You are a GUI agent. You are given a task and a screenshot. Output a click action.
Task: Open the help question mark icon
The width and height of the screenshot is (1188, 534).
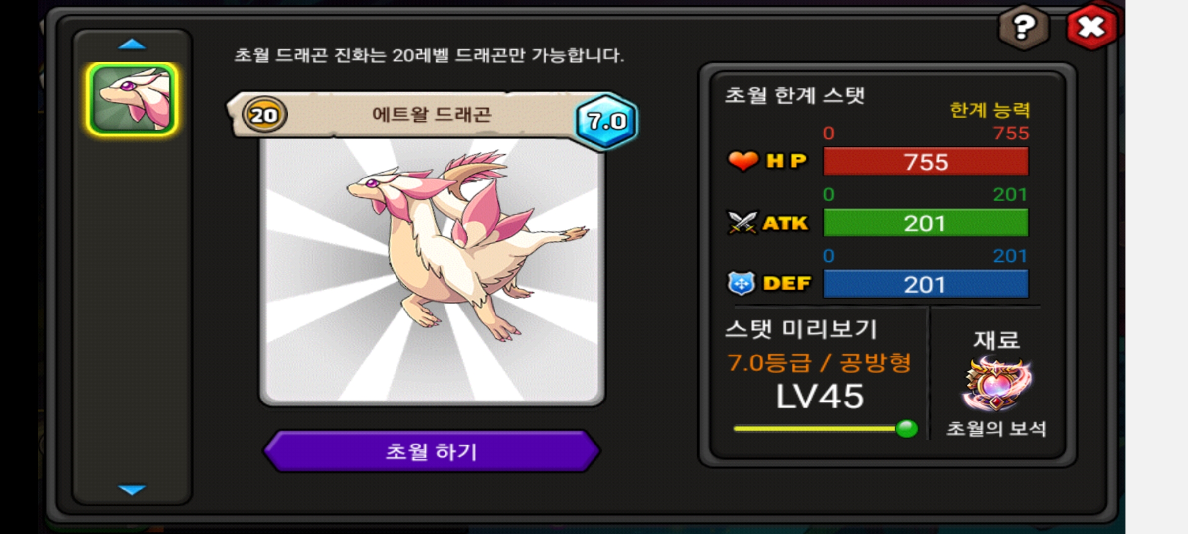[1024, 27]
